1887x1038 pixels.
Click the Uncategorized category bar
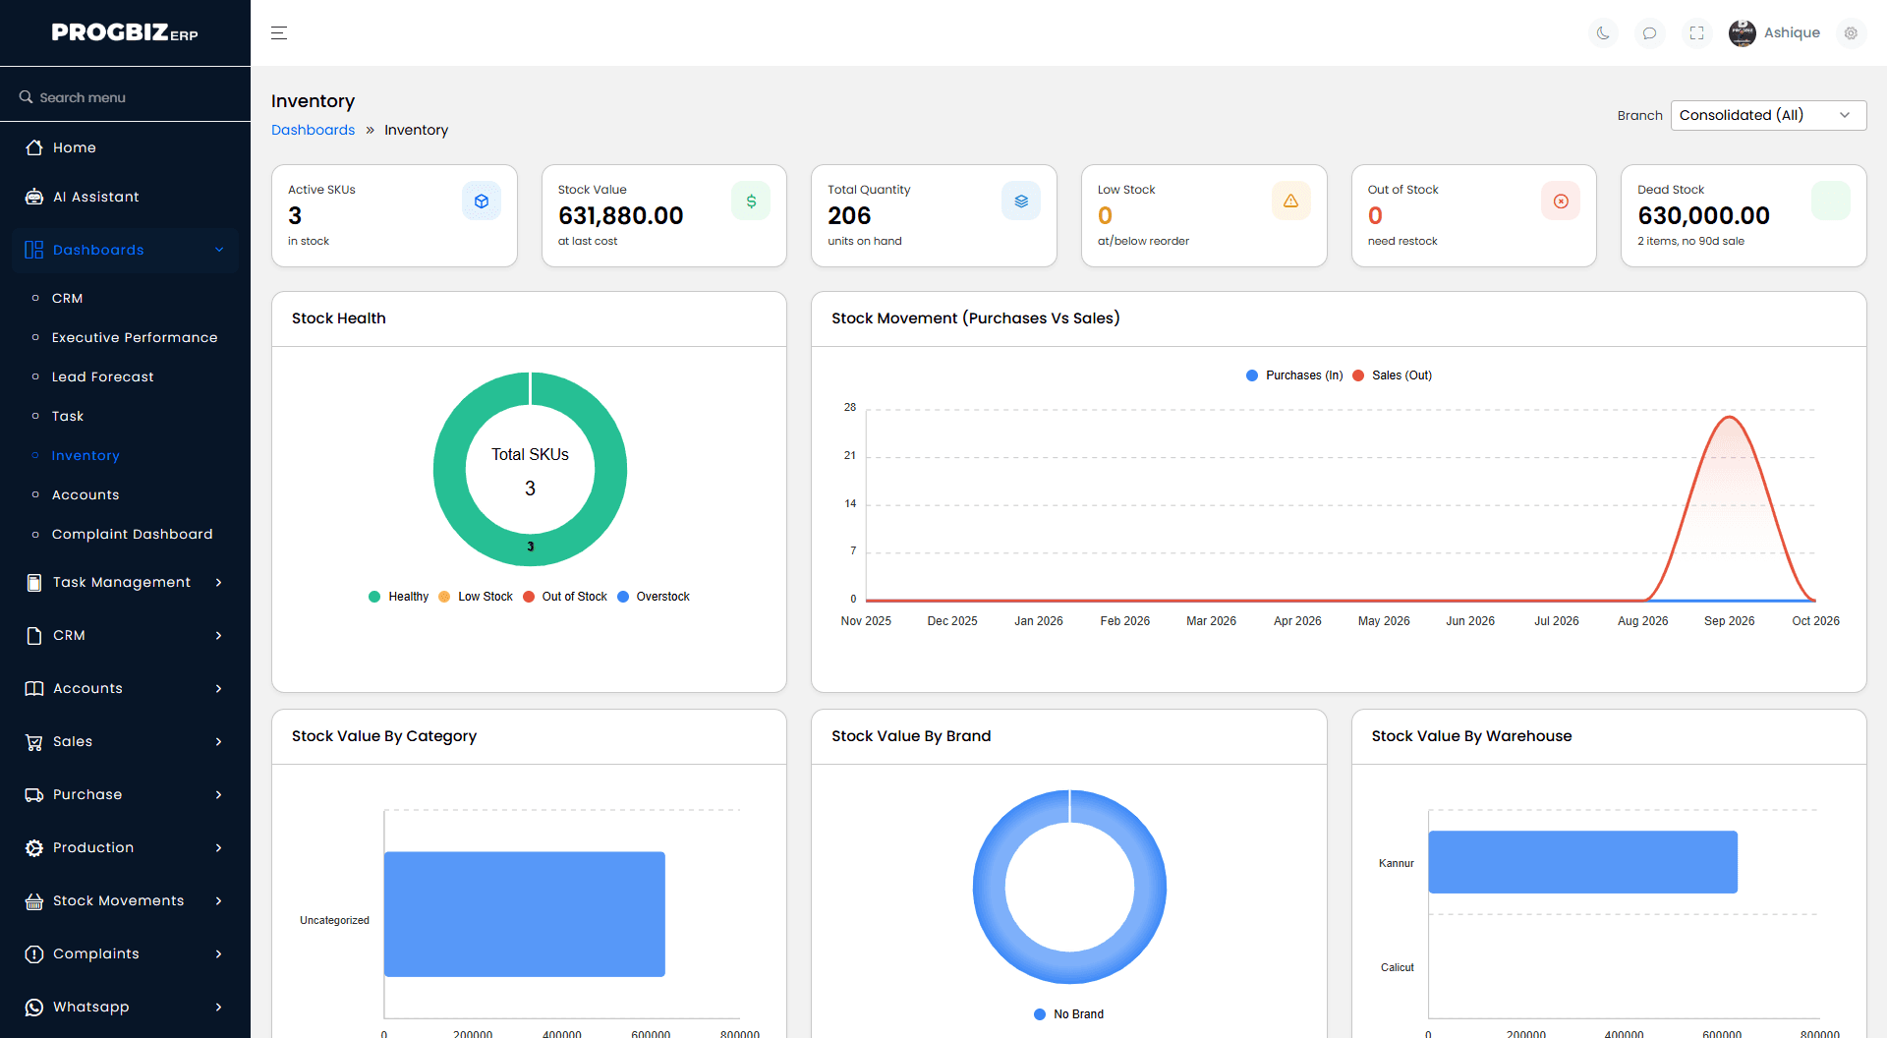(525, 914)
